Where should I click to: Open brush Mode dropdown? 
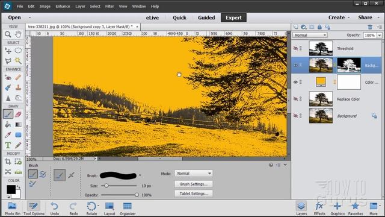tap(194, 174)
